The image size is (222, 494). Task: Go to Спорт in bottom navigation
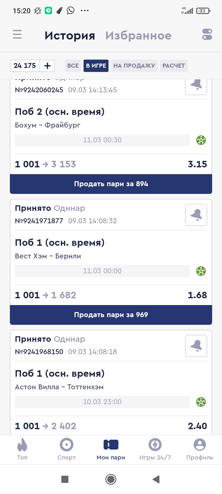click(66, 449)
